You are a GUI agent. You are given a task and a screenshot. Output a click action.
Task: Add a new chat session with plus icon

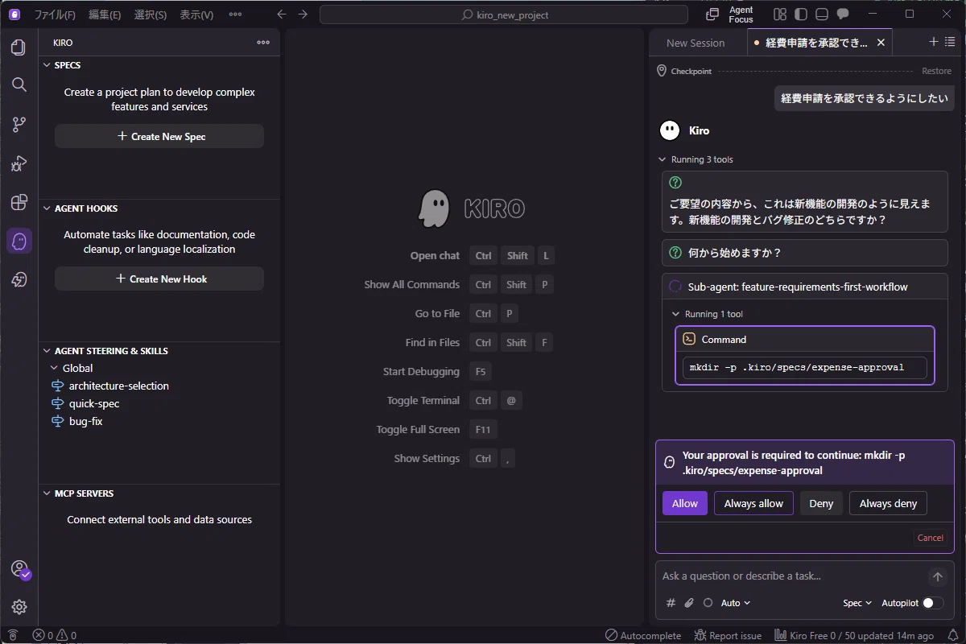(x=934, y=42)
